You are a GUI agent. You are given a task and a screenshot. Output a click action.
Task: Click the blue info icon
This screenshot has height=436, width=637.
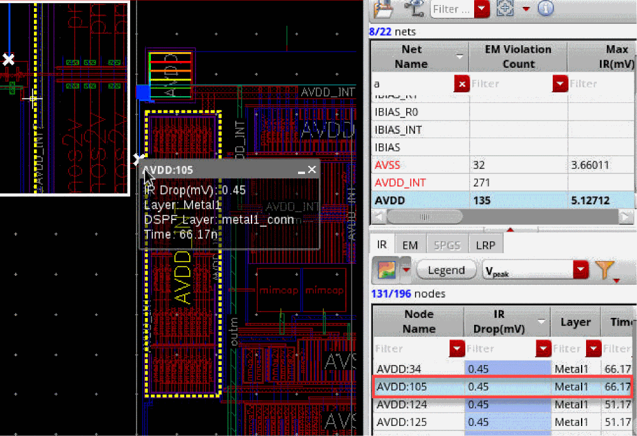(x=545, y=8)
